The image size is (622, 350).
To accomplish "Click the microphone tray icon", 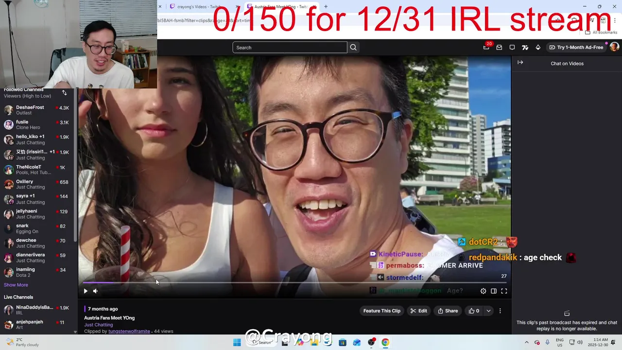I will click(548, 342).
